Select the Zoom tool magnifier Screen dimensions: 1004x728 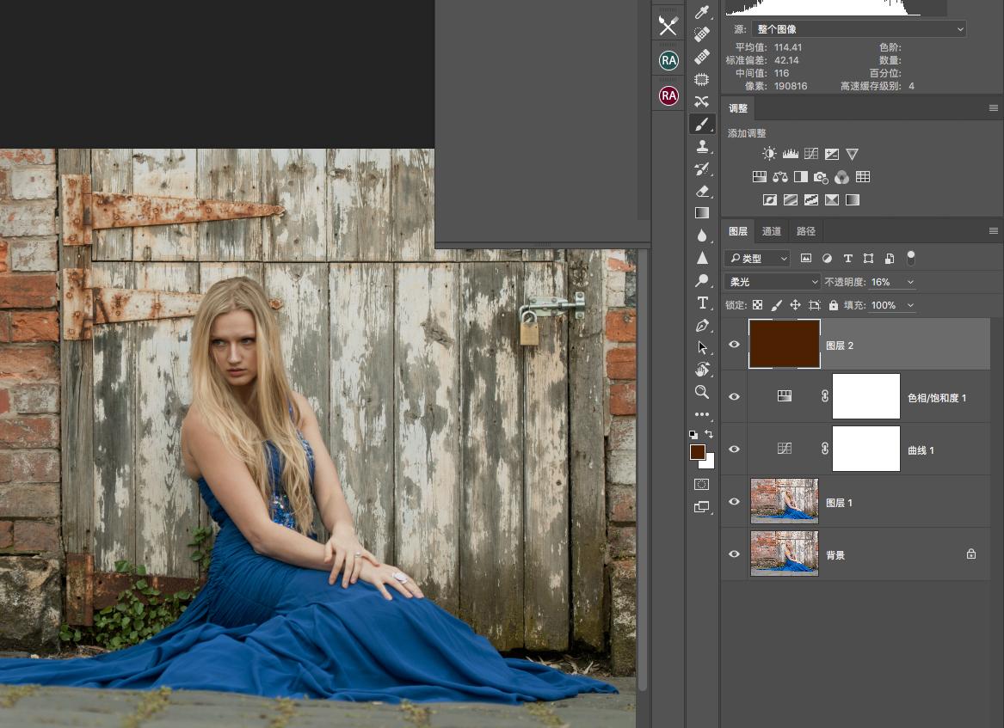click(702, 392)
